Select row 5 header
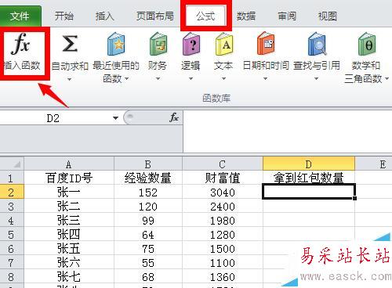The width and height of the screenshot is (392, 288). (12, 234)
